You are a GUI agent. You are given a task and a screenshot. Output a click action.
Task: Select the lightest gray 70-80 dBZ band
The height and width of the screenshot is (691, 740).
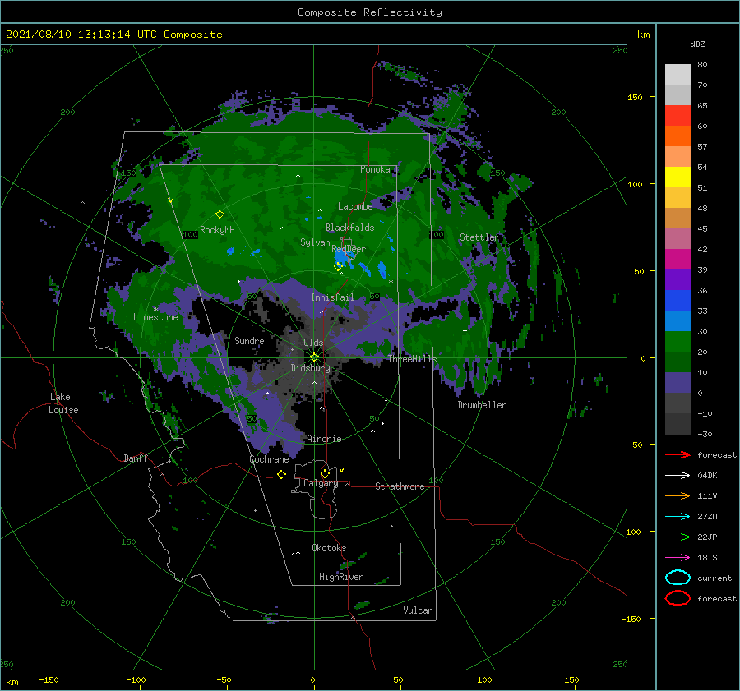click(x=678, y=75)
